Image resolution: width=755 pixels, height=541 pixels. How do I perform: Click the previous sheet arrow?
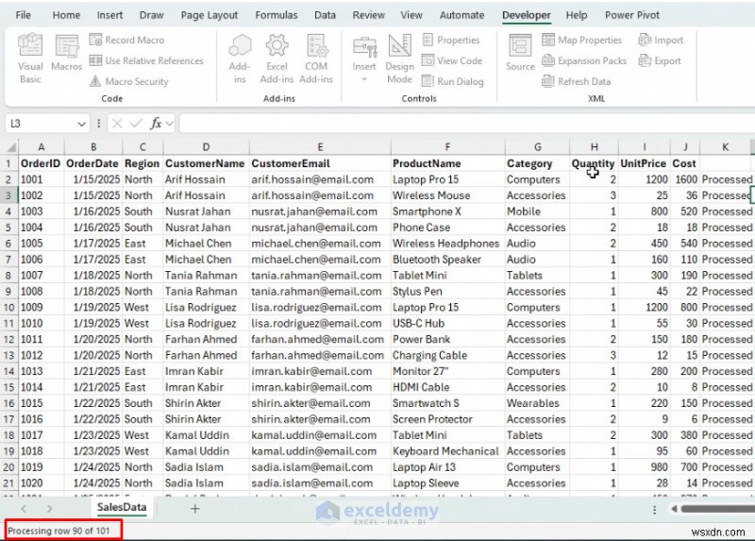[x=24, y=508]
